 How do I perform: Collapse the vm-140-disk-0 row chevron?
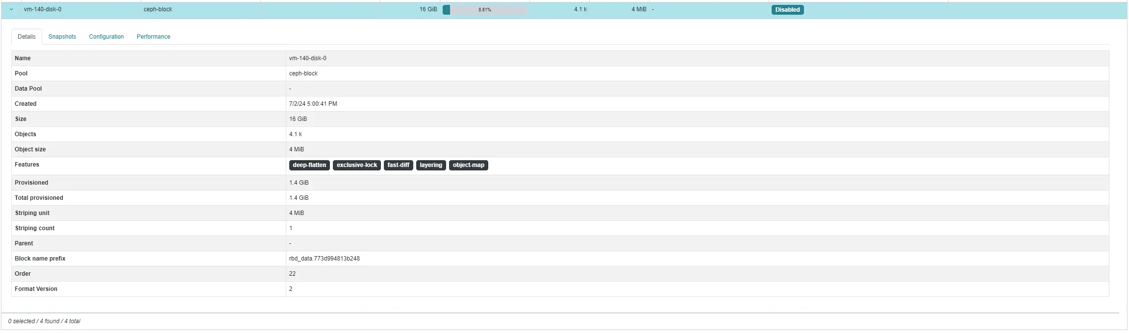point(11,9)
